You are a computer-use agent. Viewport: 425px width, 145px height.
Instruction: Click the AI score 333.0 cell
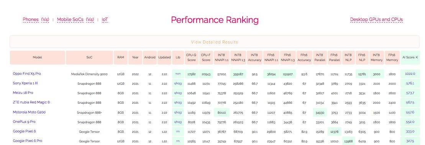pos(410,132)
